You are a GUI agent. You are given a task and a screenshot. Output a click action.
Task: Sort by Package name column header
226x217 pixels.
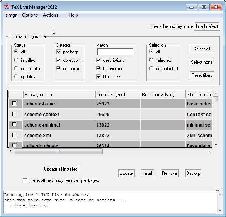coord(59,95)
